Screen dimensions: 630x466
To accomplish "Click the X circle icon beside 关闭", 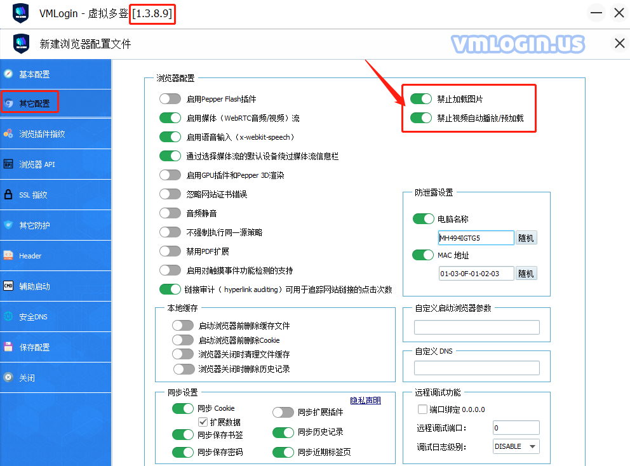I will pyautogui.click(x=8, y=377).
